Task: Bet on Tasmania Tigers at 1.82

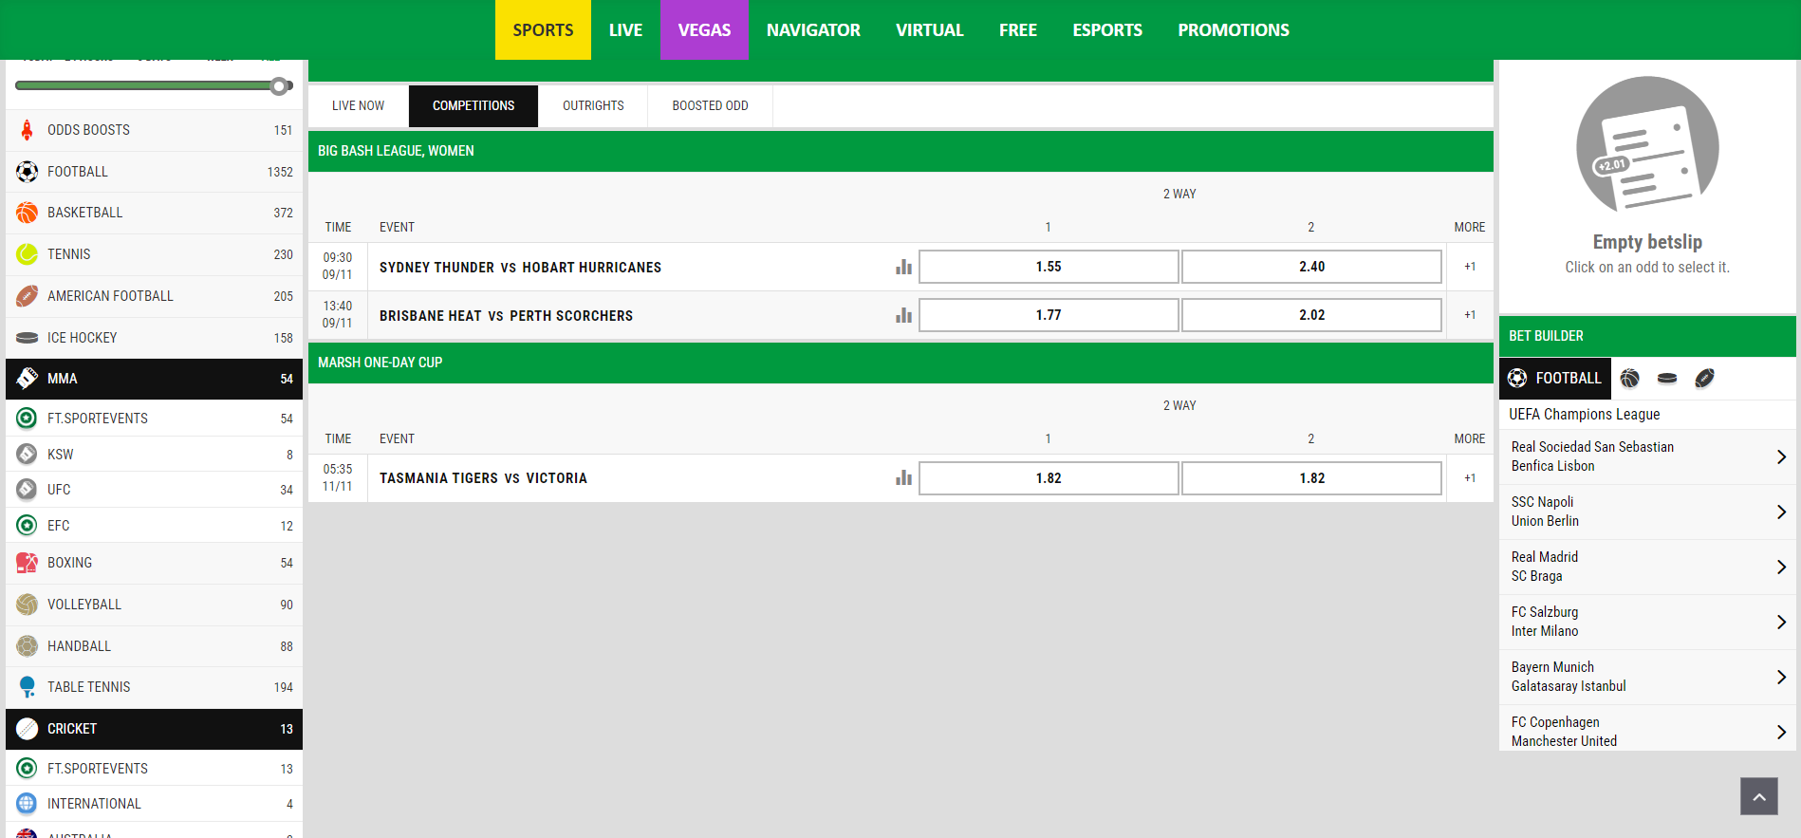Action: click(x=1049, y=478)
